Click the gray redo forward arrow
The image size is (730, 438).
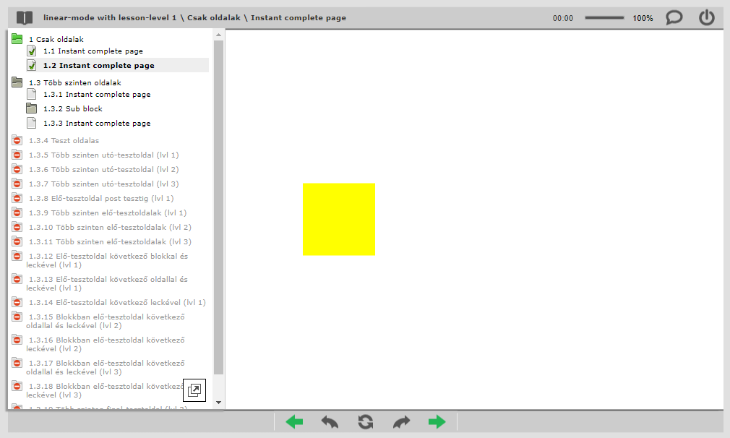click(401, 422)
